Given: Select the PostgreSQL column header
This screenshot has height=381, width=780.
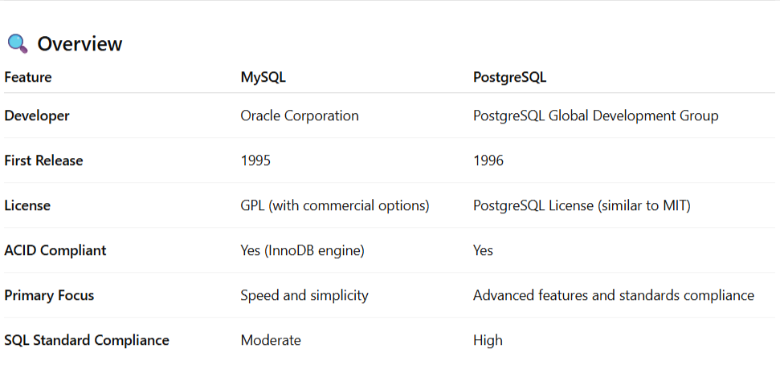Looking at the screenshot, I should (509, 78).
